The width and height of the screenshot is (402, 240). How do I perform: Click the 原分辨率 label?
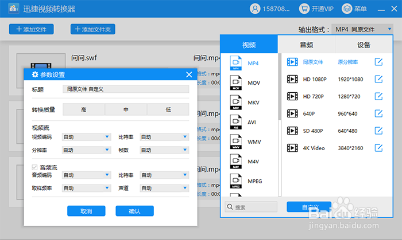(x=347, y=62)
